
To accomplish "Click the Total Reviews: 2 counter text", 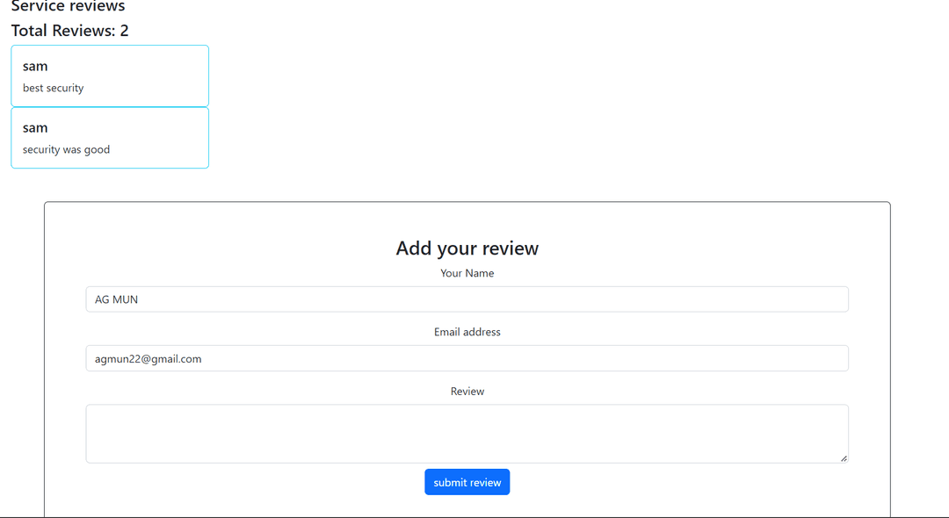I will (69, 30).
